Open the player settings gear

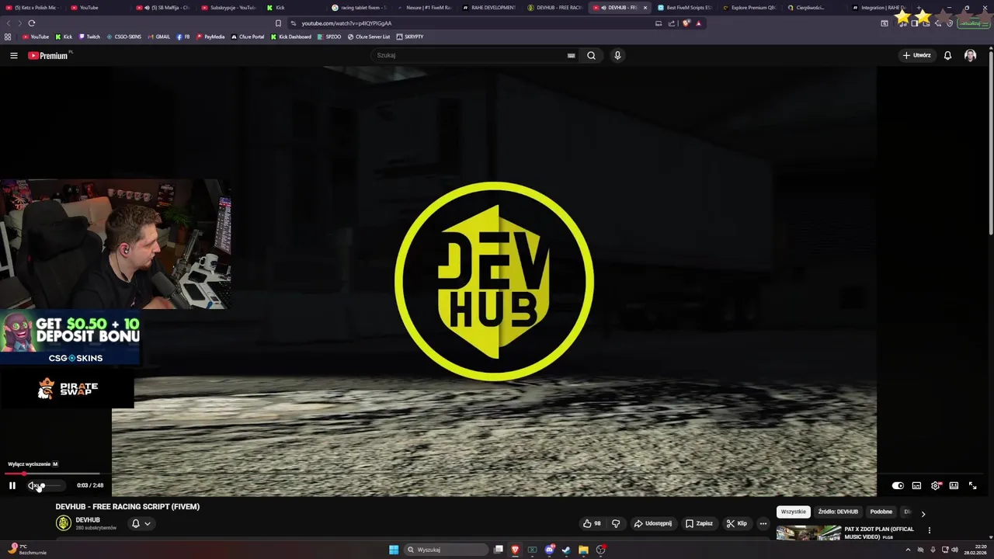(935, 485)
